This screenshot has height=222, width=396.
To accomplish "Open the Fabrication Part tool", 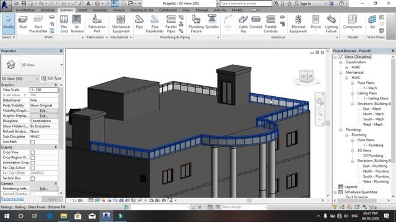I will [97, 24].
